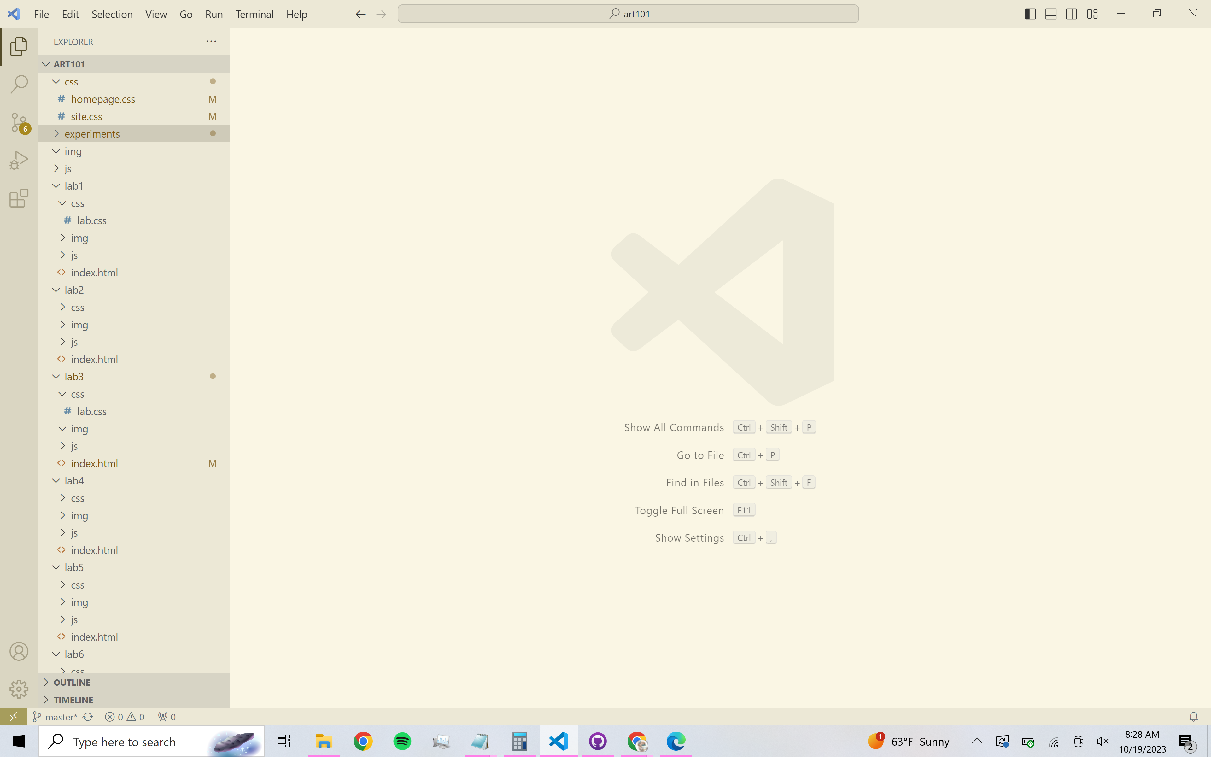Open the Manage gear icon
The image size is (1211, 757).
tap(19, 689)
